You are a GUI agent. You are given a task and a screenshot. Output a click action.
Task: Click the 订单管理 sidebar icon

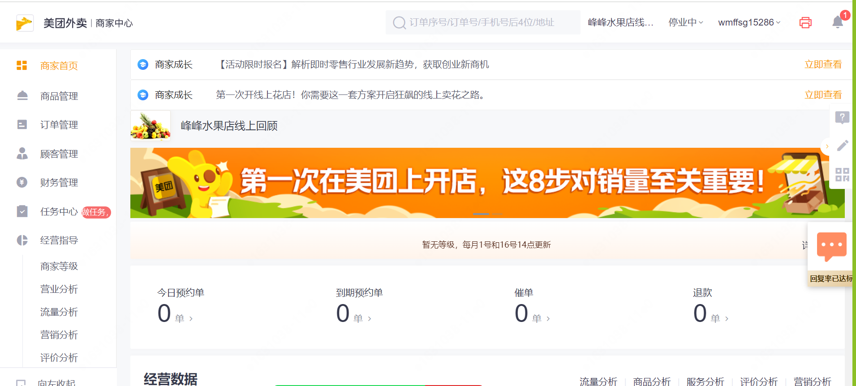click(x=22, y=124)
